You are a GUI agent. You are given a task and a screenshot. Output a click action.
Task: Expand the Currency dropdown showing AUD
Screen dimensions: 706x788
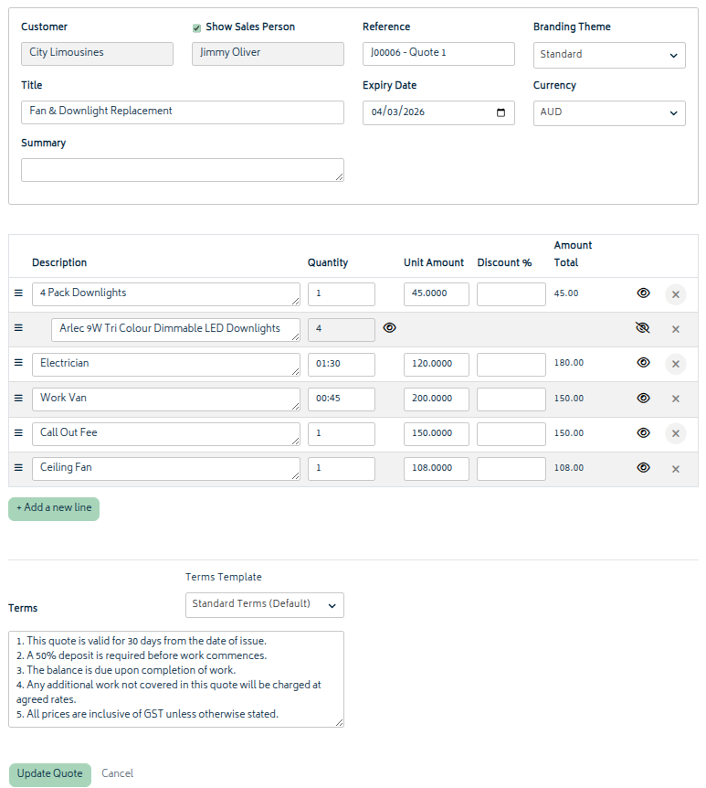pyautogui.click(x=609, y=113)
